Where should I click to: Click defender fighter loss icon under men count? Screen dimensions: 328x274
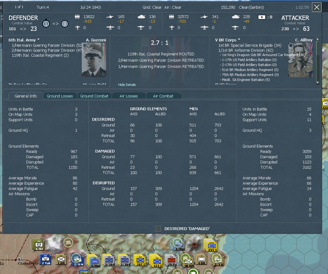78,27
